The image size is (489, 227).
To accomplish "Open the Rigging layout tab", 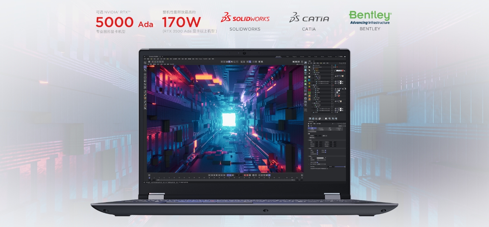I will click(x=294, y=57).
